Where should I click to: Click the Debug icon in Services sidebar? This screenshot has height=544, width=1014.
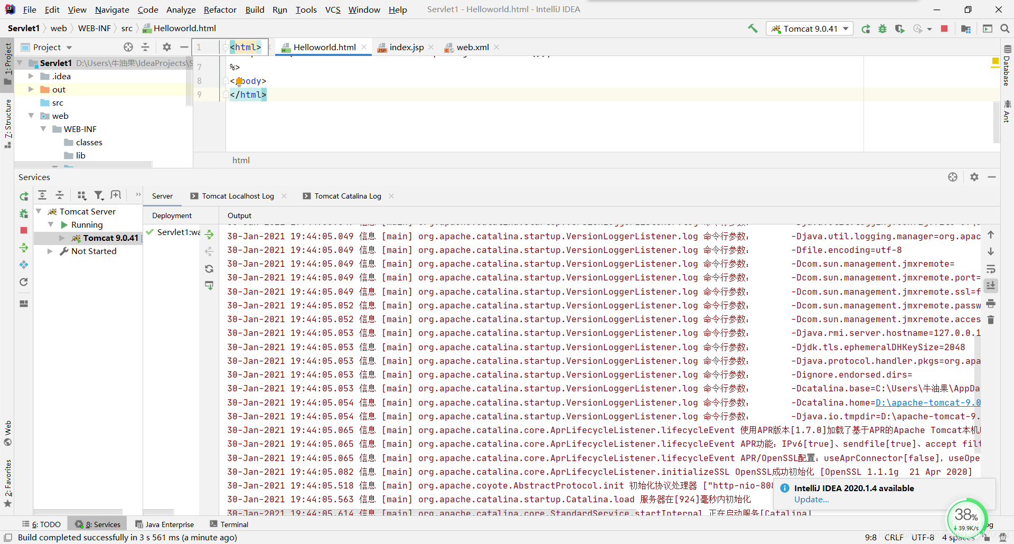point(24,213)
